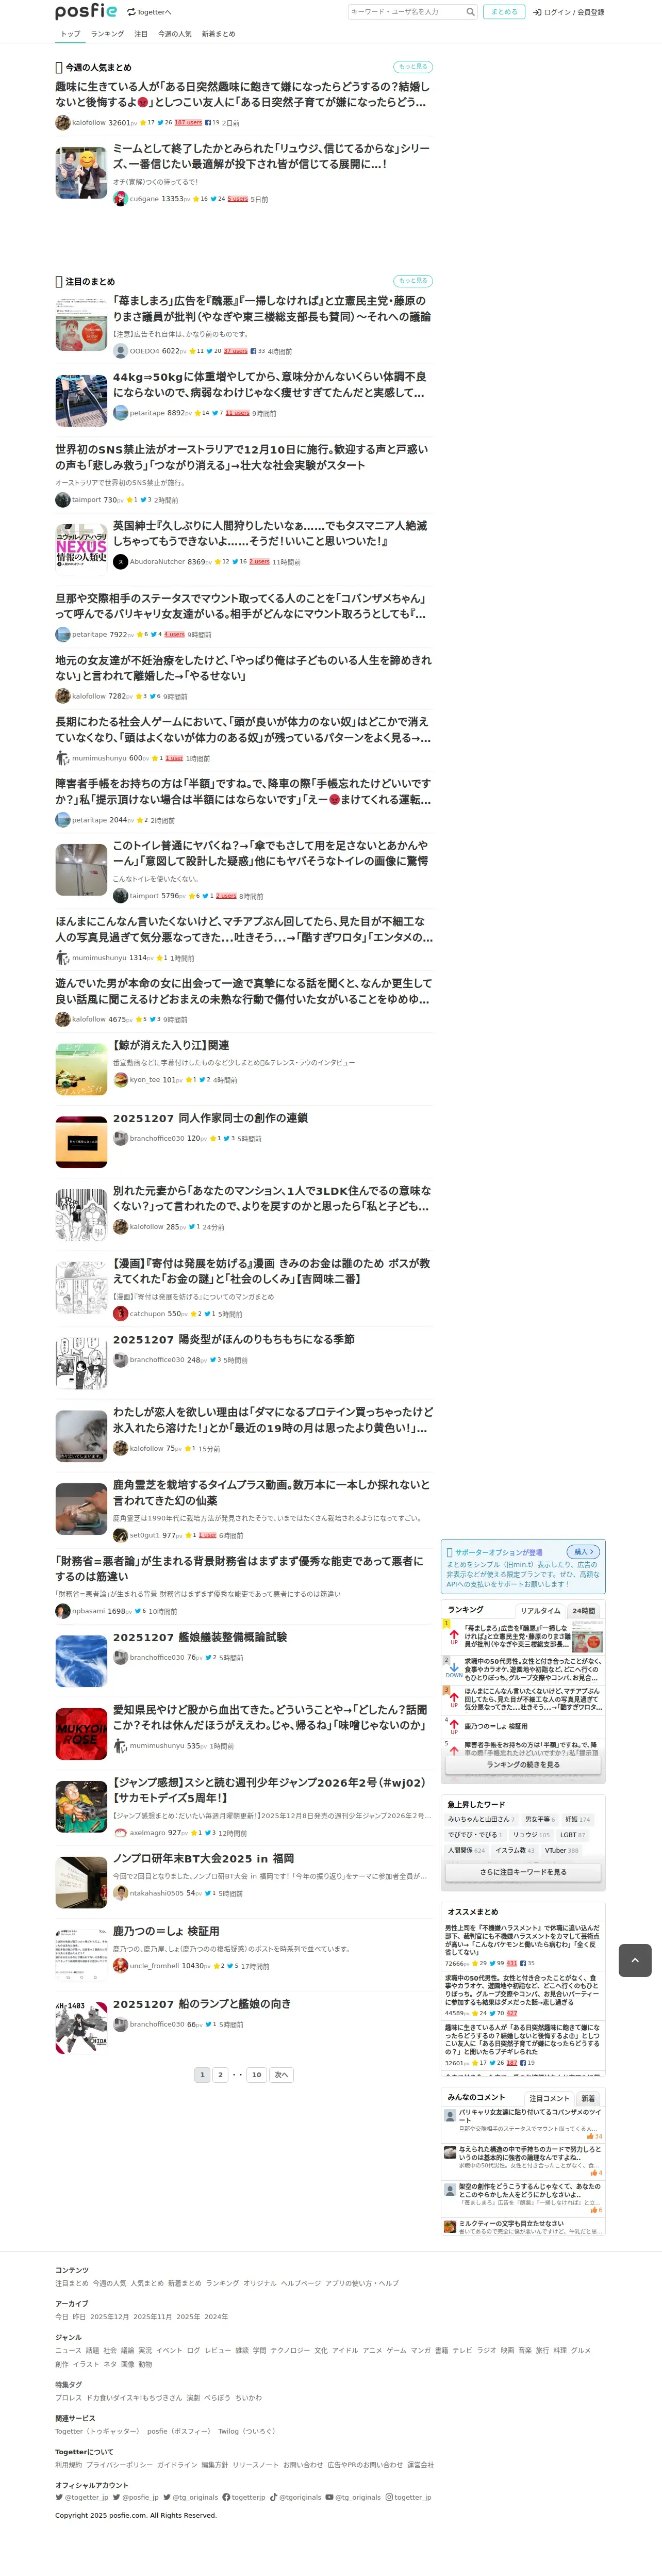The height and width of the screenshot is (2576, 662).
Task: Switch comments to 新着 tab
Action: 588,2098
